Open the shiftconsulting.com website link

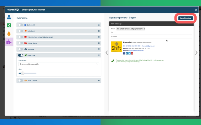pos(136,51)
